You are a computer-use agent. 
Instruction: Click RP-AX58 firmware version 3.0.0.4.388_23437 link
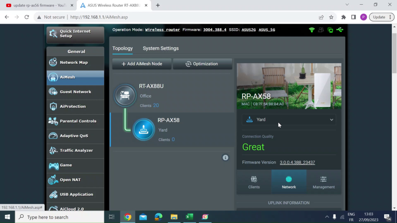(297, 162)
